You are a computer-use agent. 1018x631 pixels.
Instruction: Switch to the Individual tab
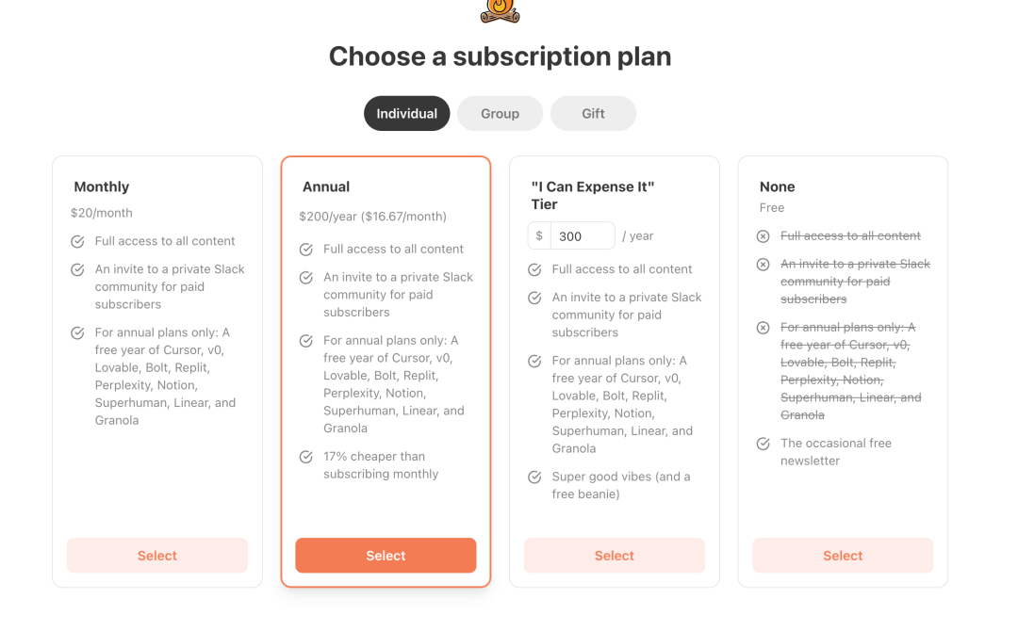(406, 114)
